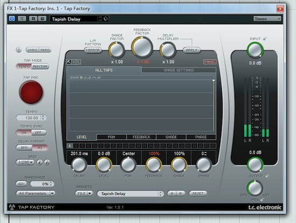Select the Phase view tab

pos(201,137)
